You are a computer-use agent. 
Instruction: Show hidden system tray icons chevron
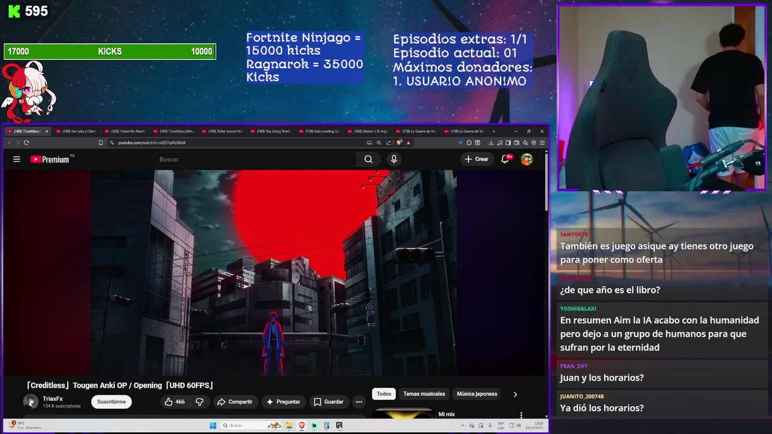point(462,426)
